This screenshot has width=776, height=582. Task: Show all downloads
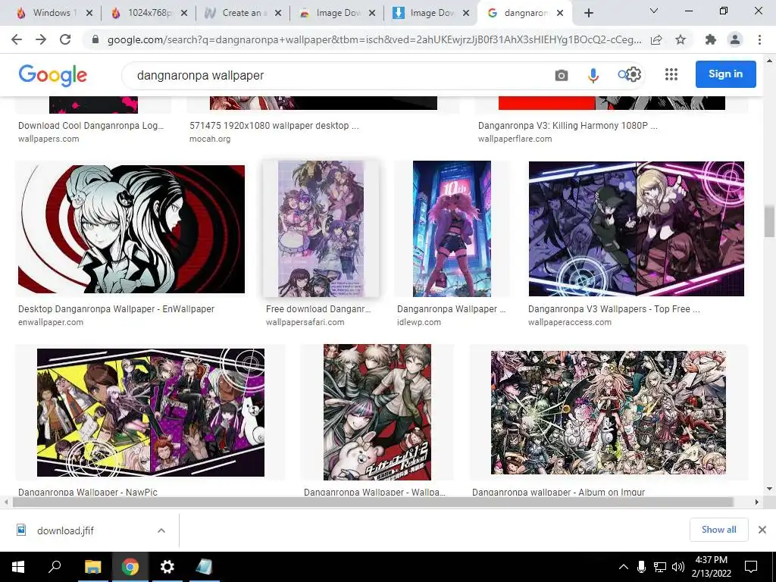pyautogui.click(x=718, y=530)
